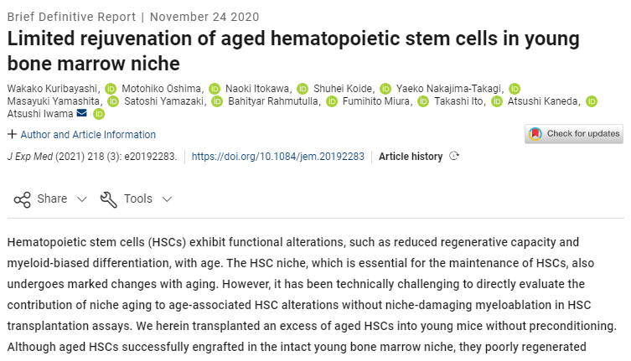Select author name Fumihito Miura
Image resolution: width=631 pixels, height=361 pixels.
[376, 101]
